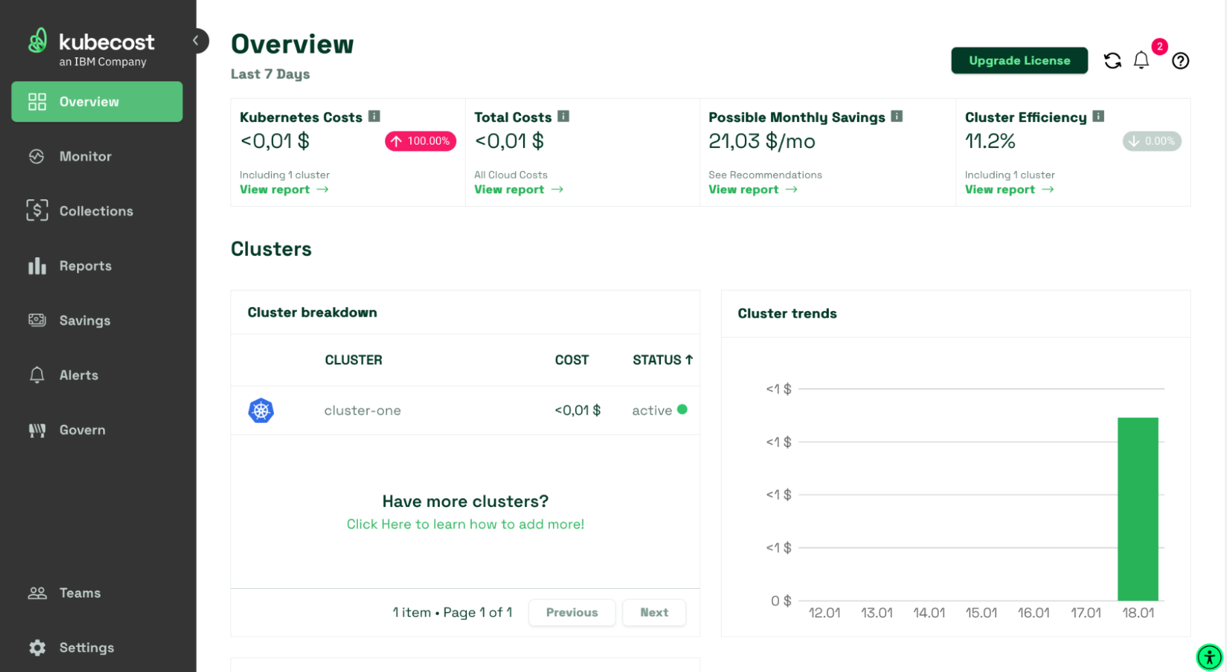Click the Govern sidebar icon

(37, 430)
